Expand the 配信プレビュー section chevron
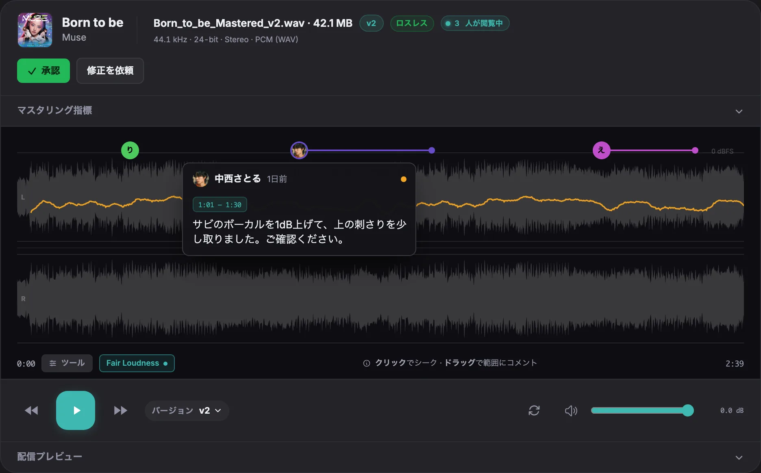 pos(739,458)
